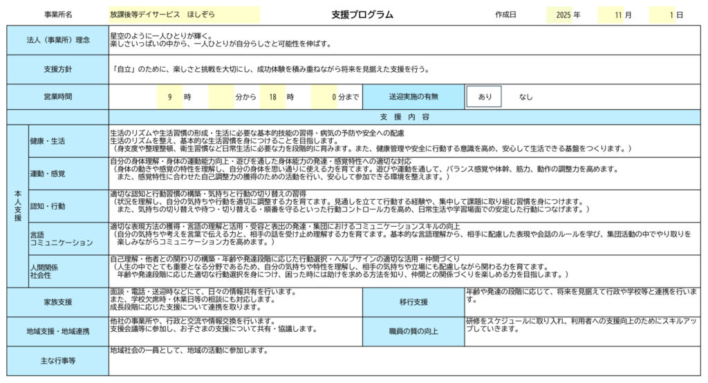Select the 職員の質の向上 header cell
The width and height of the screenshot is (708, 383).
click(413, 331)
